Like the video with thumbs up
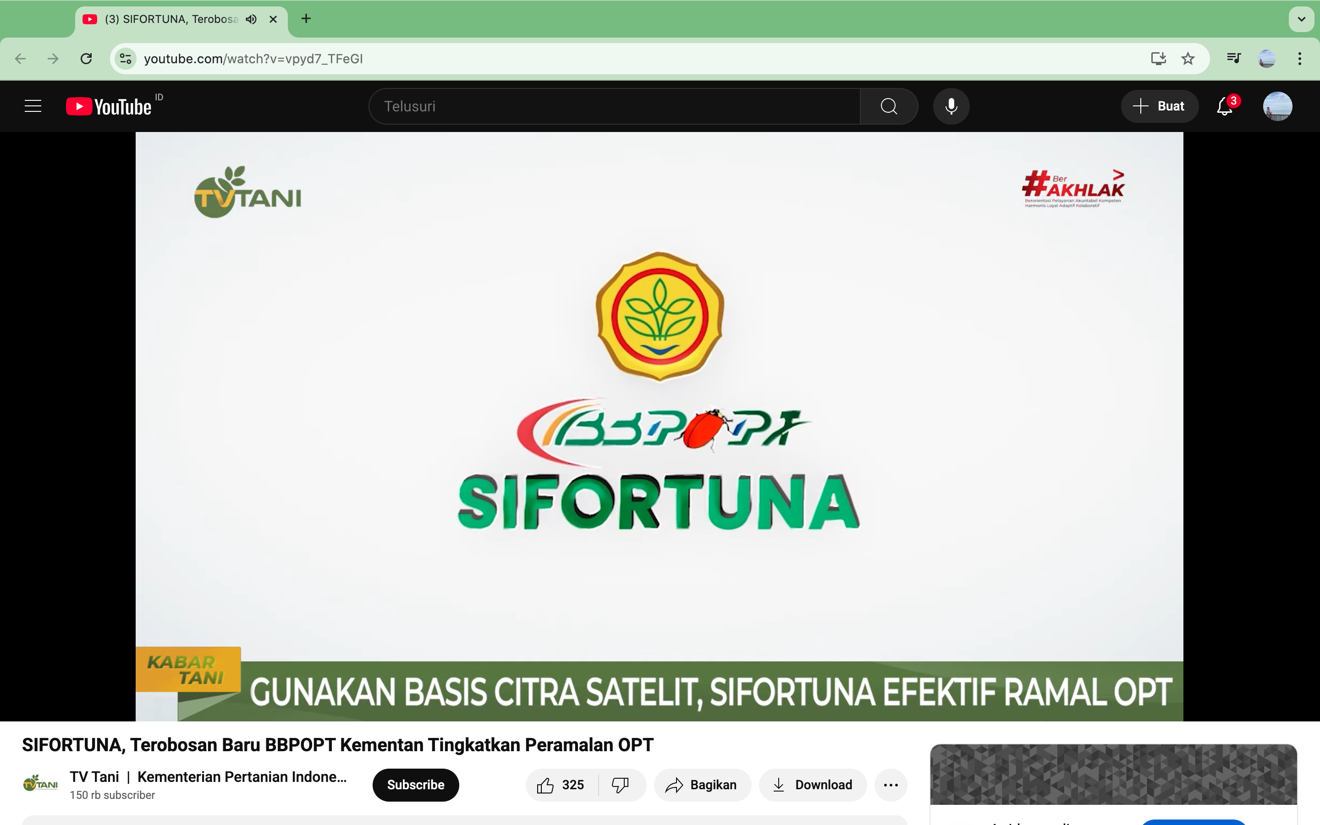 pyautogui.click(x=561, y=785)
